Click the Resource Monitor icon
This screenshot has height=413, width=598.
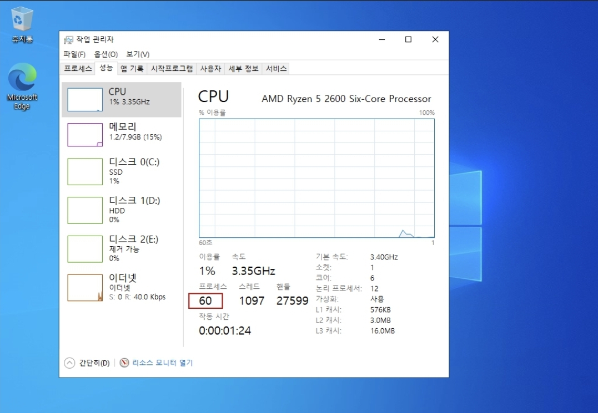pyautogui.click(x=124, y=363)
